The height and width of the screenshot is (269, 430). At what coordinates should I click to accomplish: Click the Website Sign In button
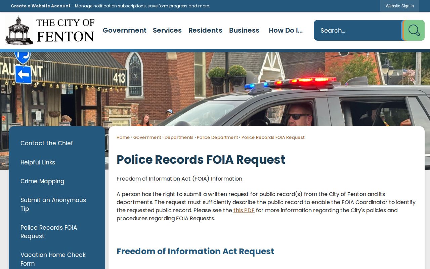point(400,6)
